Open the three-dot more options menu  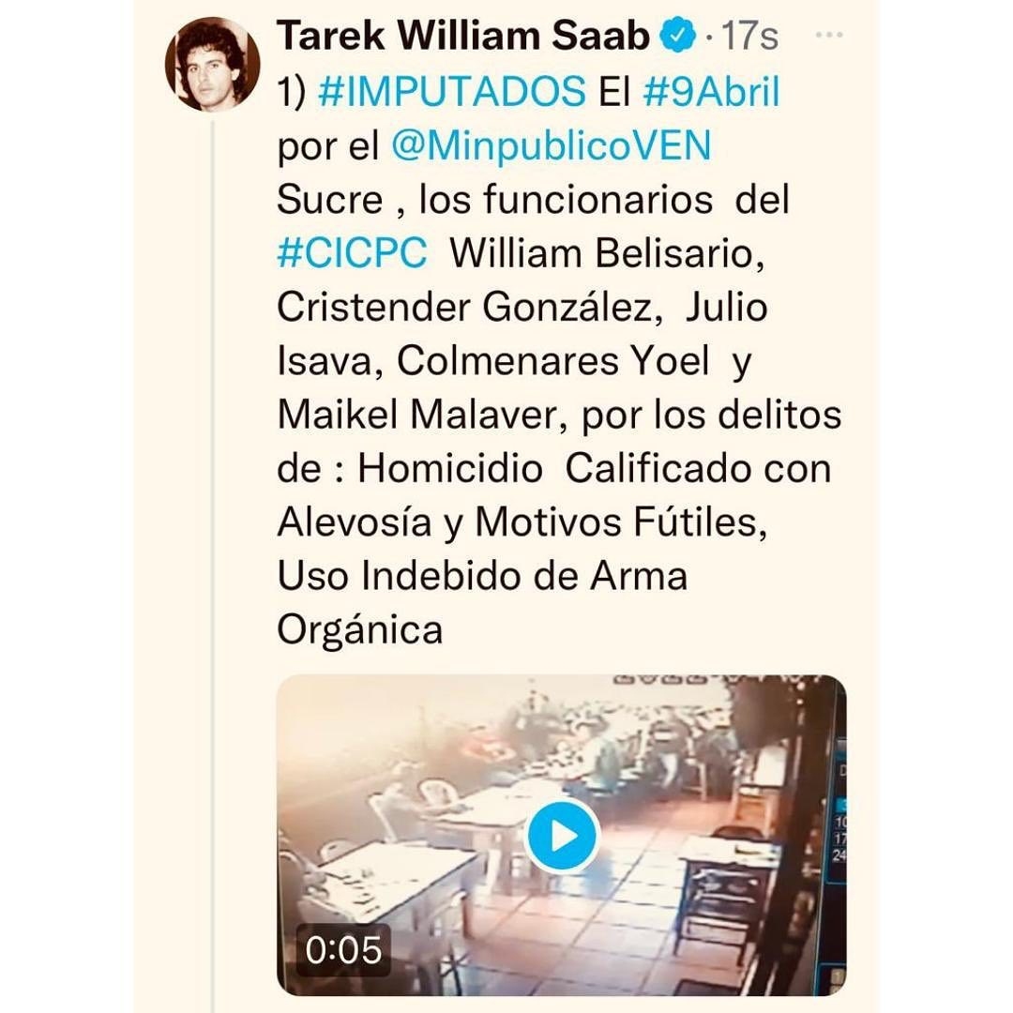pyautogui.click(x=829, y=35)
